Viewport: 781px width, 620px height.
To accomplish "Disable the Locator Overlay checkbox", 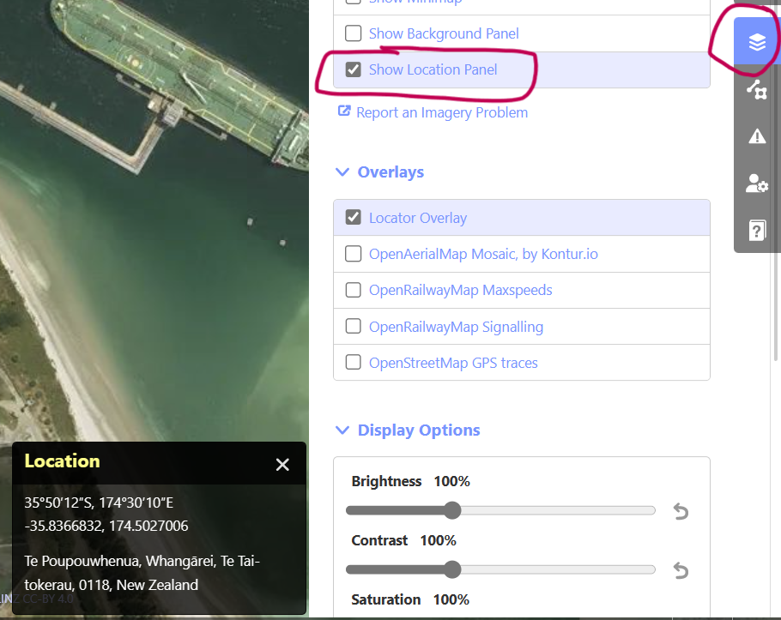I will [x=353, y=218].
